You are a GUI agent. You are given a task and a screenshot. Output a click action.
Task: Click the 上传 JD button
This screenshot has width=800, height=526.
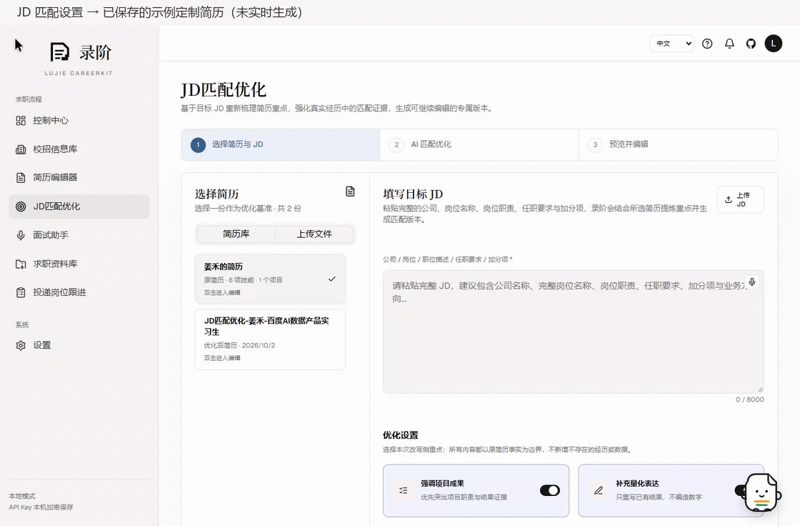point(740,199)
